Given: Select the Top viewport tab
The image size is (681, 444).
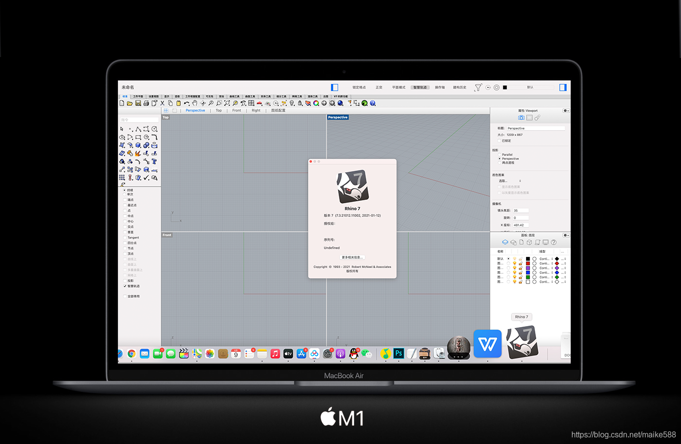Looking at the screenshot, I should click(x=219, y=111).
